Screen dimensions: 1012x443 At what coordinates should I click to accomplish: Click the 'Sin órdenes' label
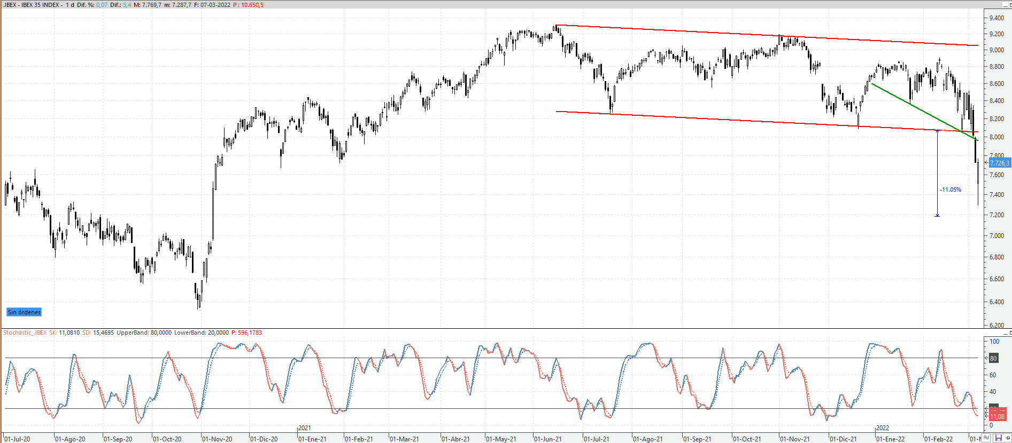click(x=24, y=312)
